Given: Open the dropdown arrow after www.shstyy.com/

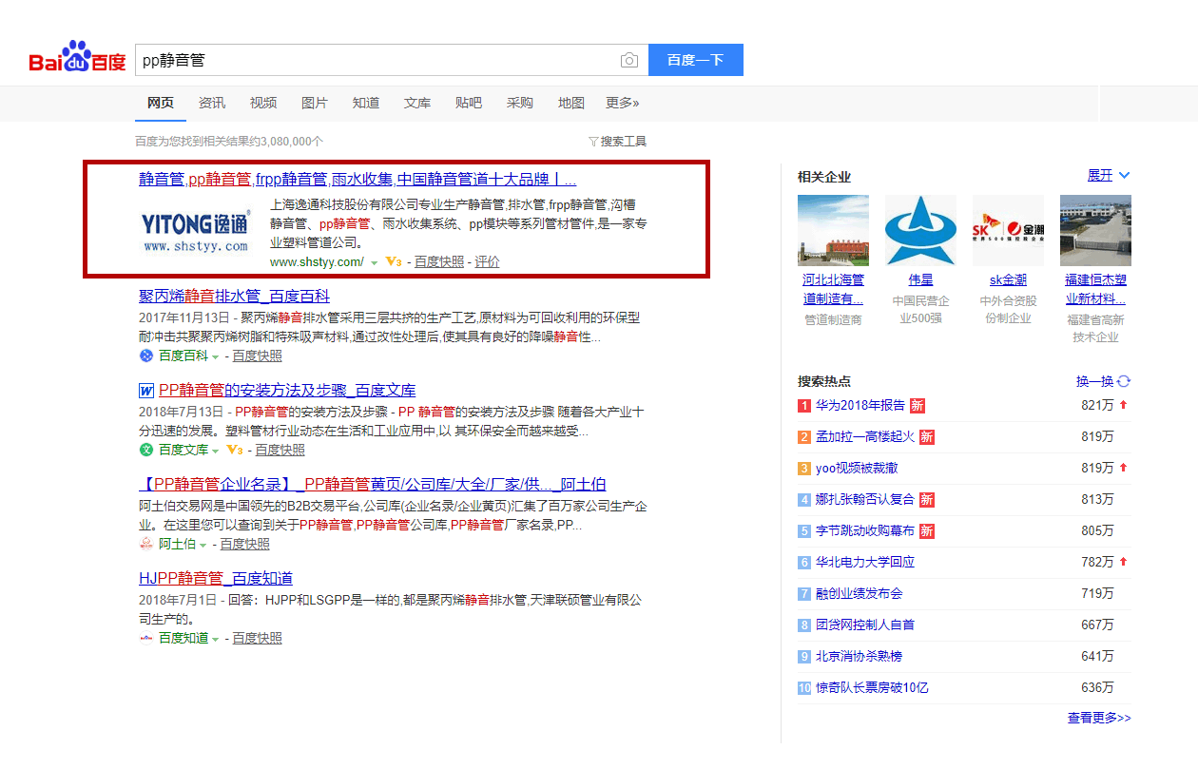Looking at the screenshot, I should coord(375,262).
